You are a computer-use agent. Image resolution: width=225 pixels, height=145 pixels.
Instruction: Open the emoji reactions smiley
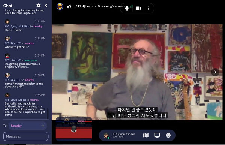[x=168, y=135]
